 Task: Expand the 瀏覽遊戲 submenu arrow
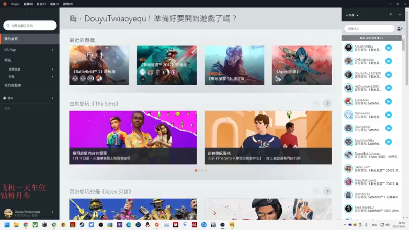[x=52, y=70]
